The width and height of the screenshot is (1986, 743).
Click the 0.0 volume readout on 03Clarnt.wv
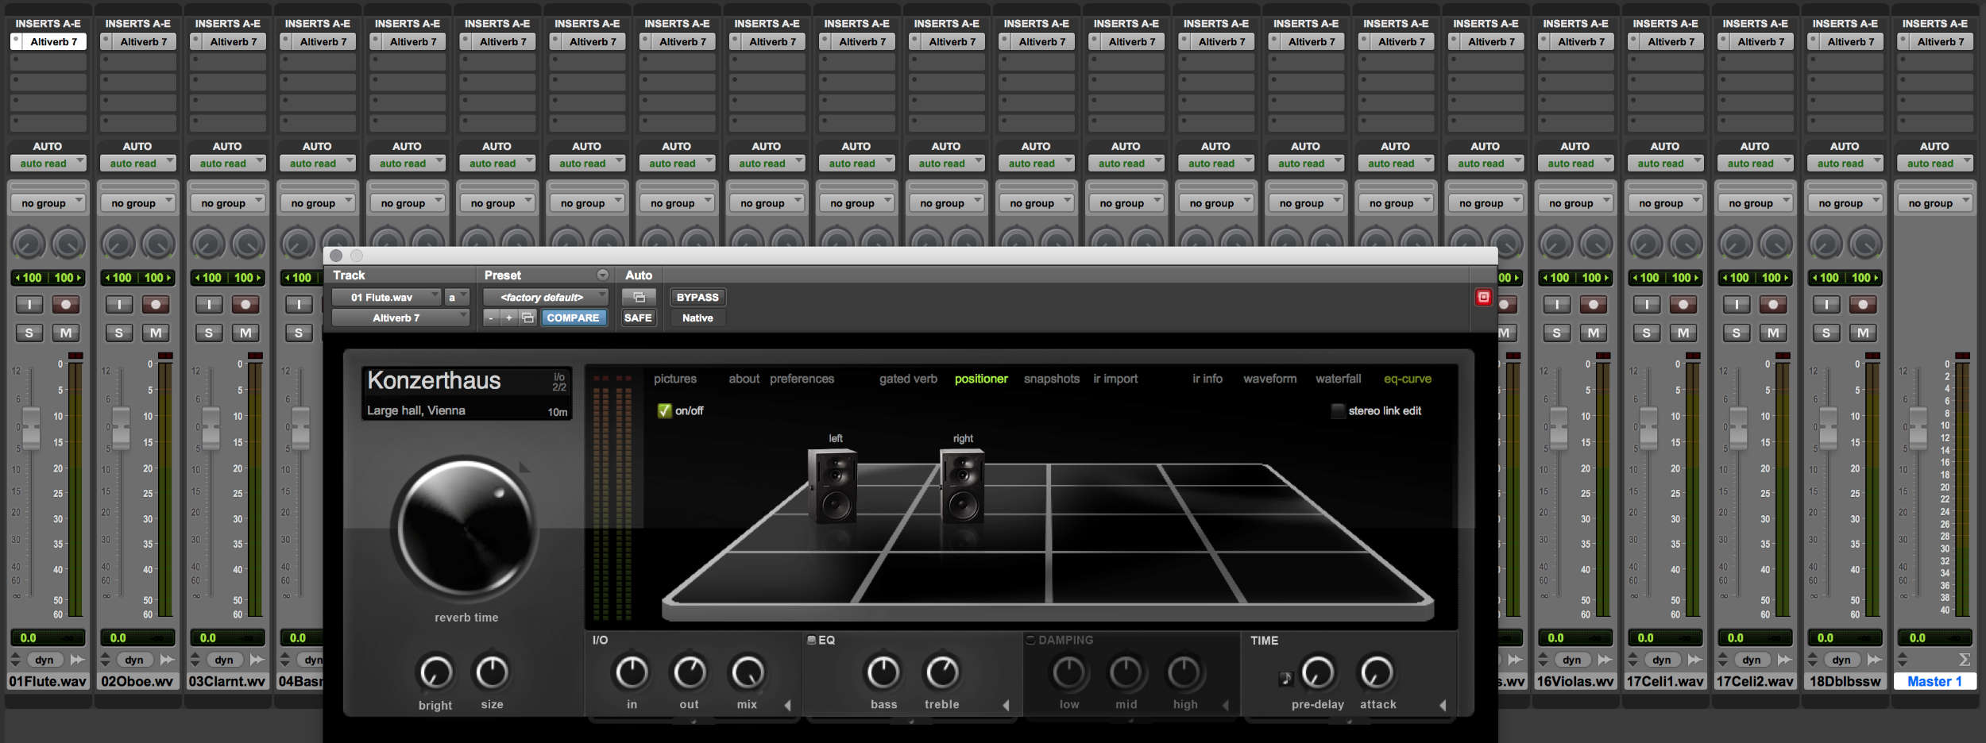click(x=227, y=637)
